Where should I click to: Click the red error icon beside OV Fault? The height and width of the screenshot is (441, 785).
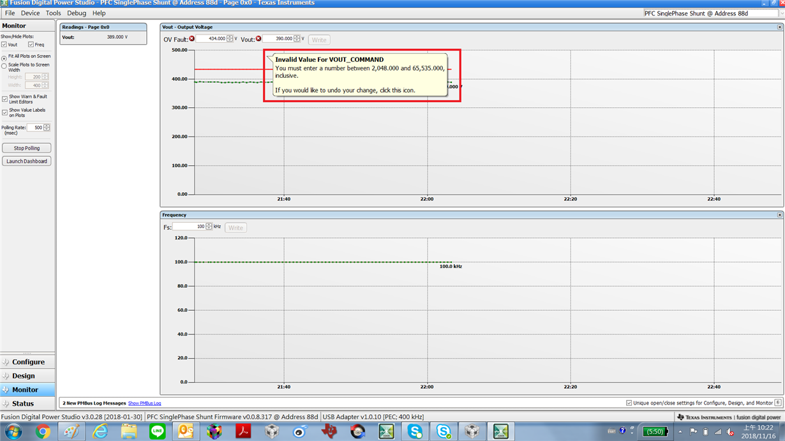coord(191,39)
